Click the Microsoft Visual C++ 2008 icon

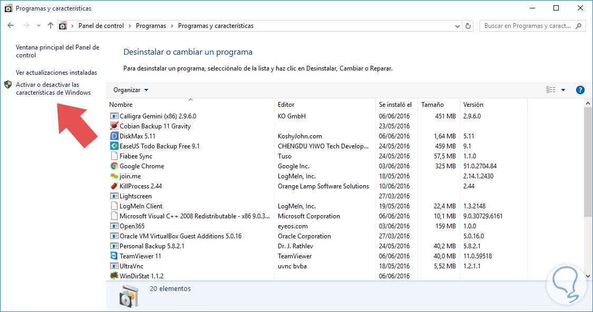114,216
